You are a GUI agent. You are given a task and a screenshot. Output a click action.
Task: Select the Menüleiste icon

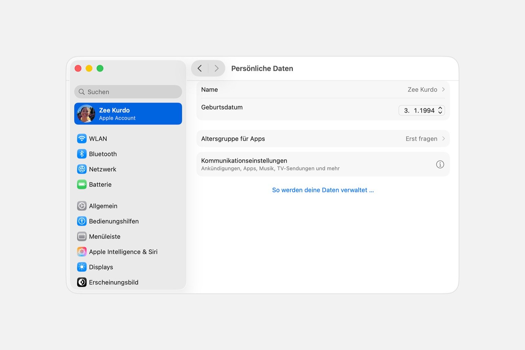(82, 237)
